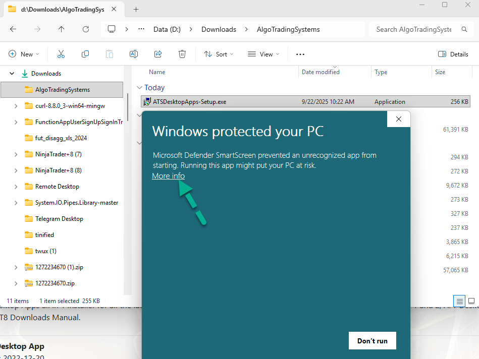The height and width of the screenshot is (359, 479).
Task: Sort by the Date modified column
Action: pyautogui.click(x=321, y=72)
